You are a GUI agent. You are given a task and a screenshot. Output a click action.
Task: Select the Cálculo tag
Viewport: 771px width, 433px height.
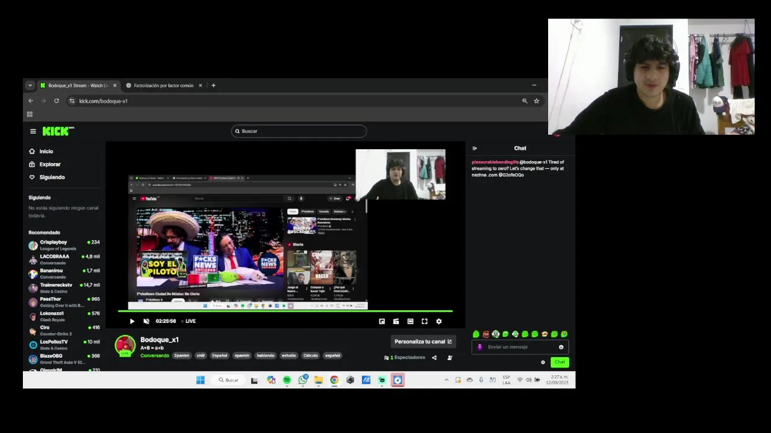tap(310, 355)
